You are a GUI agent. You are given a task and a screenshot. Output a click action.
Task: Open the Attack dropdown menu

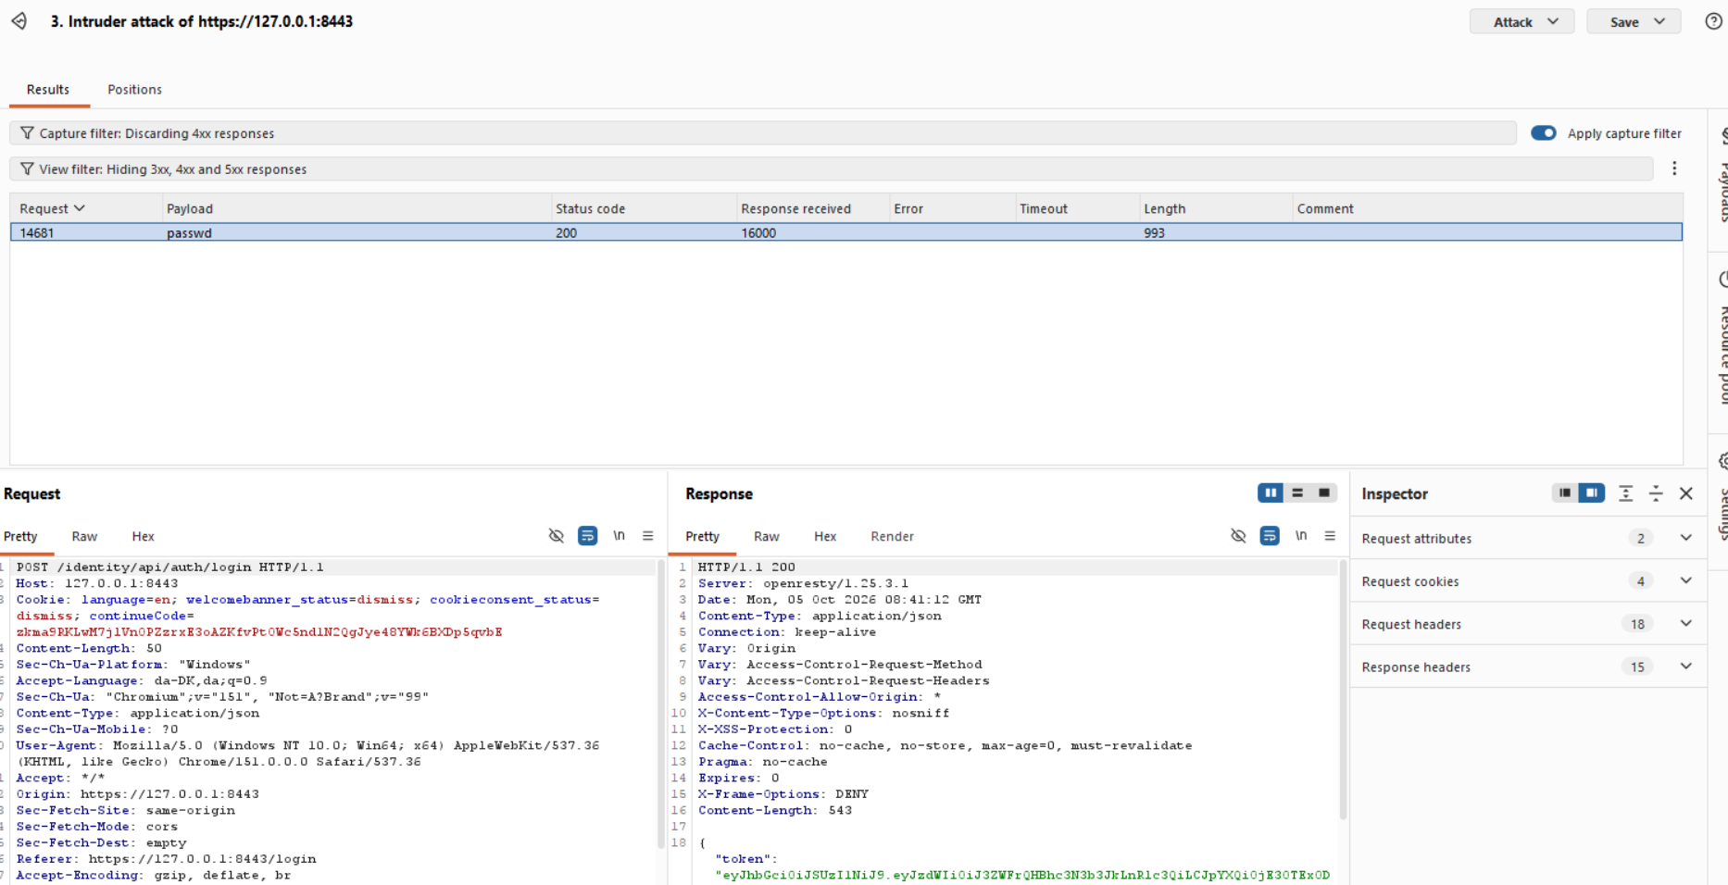click(x=1521, y=21)
